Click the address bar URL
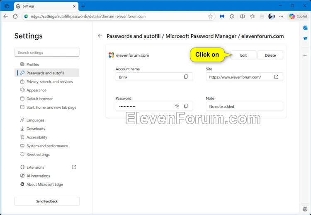The width and height of the screenshot is (311, 215). (x=88, y=17)
